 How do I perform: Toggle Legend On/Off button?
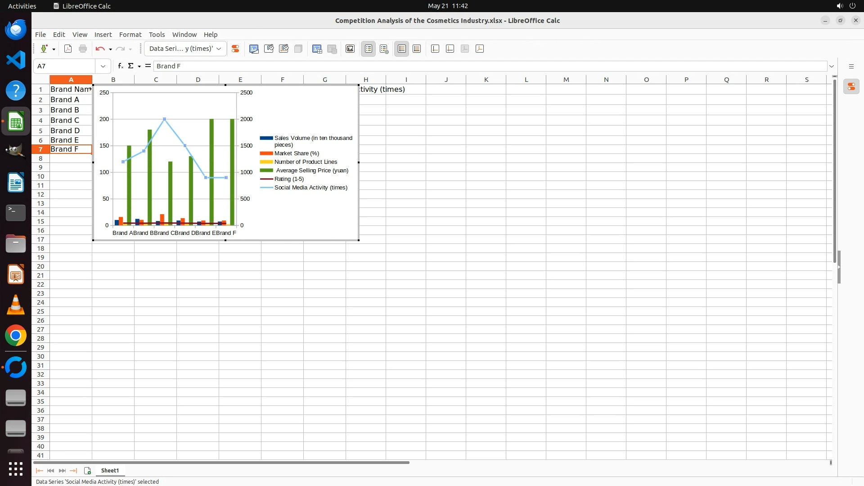(x=368, y=49)
